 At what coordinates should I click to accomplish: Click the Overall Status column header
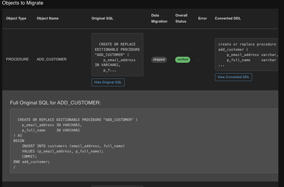[181, 18]
